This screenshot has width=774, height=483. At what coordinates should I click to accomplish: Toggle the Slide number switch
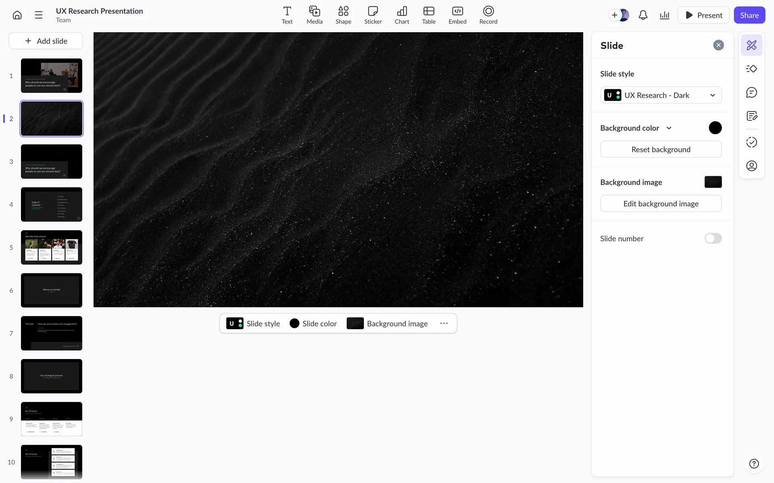click(713, 238)
